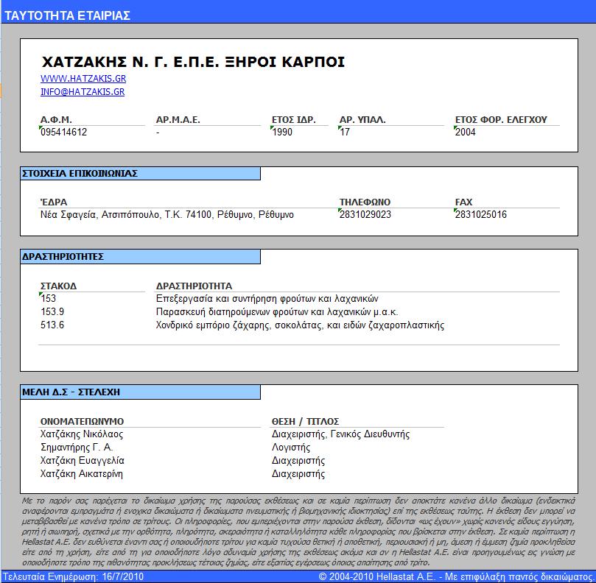Click the ΔΡΑΣΤΗΡΙΟΤΗΤΕΣ section header
Image resolution: width=596 pixels, height=583 pixels.
140,257
